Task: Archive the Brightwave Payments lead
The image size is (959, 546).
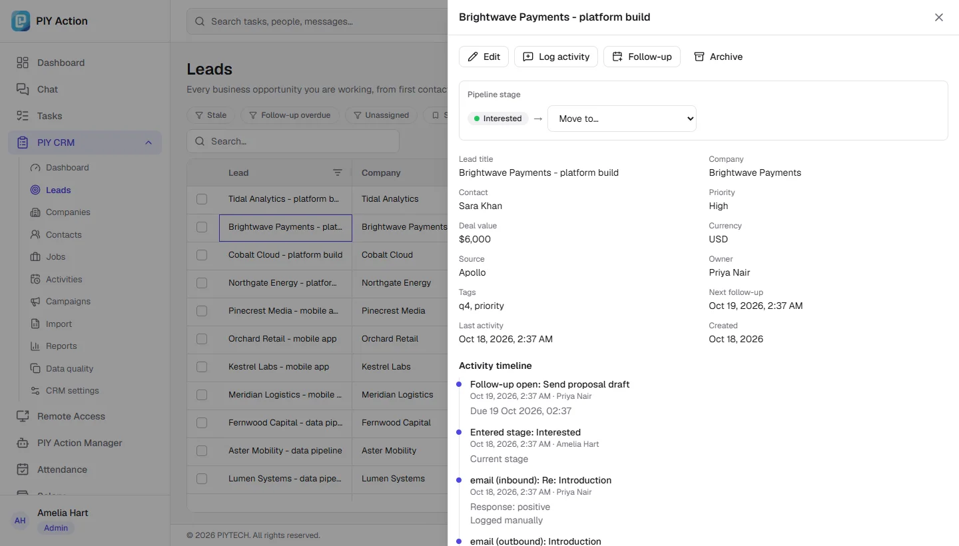Action: point(719,57)
